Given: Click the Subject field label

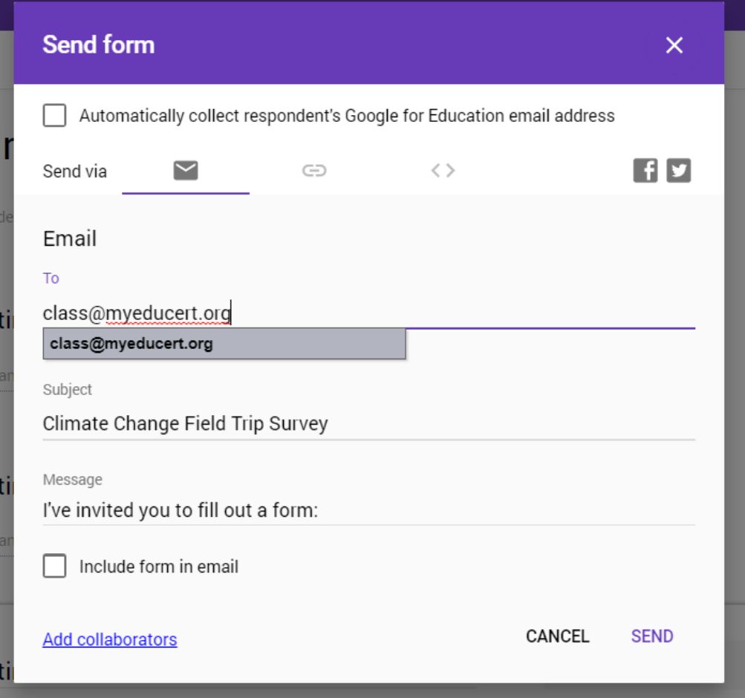Looking at the screenshot, I should pyautogui.click(x=67, y=389).
